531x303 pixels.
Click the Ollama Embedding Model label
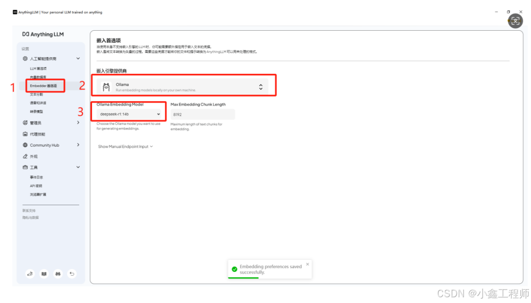pyautogui.click(x=120, y=105)
